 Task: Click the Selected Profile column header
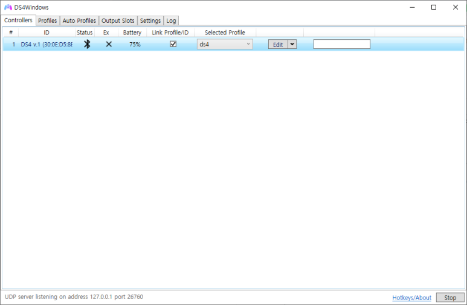click(225, 33)
